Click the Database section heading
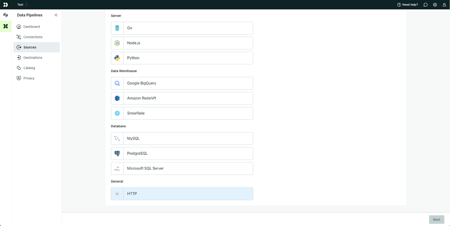 click(x=118, y=126)
